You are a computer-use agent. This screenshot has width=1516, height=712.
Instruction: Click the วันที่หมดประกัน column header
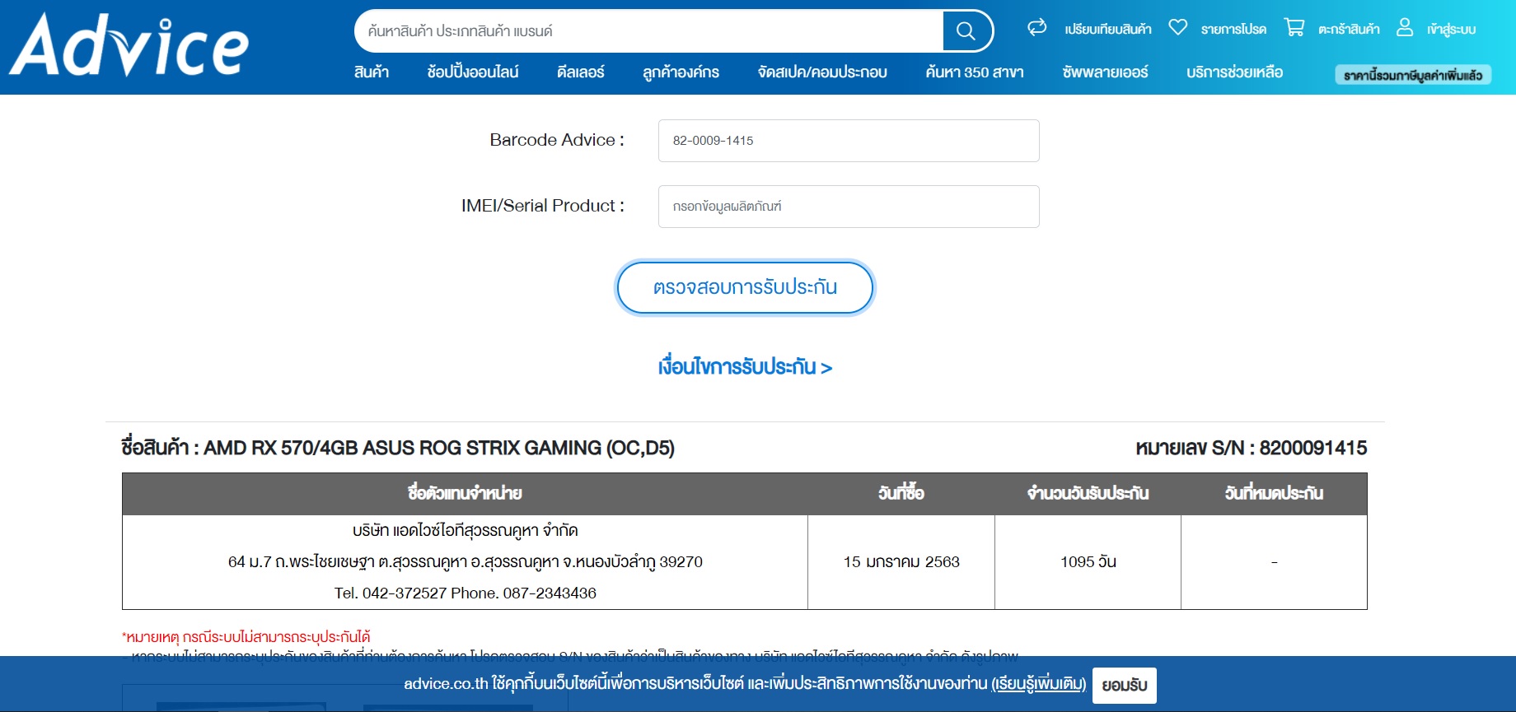click(x=1274, y=494)
